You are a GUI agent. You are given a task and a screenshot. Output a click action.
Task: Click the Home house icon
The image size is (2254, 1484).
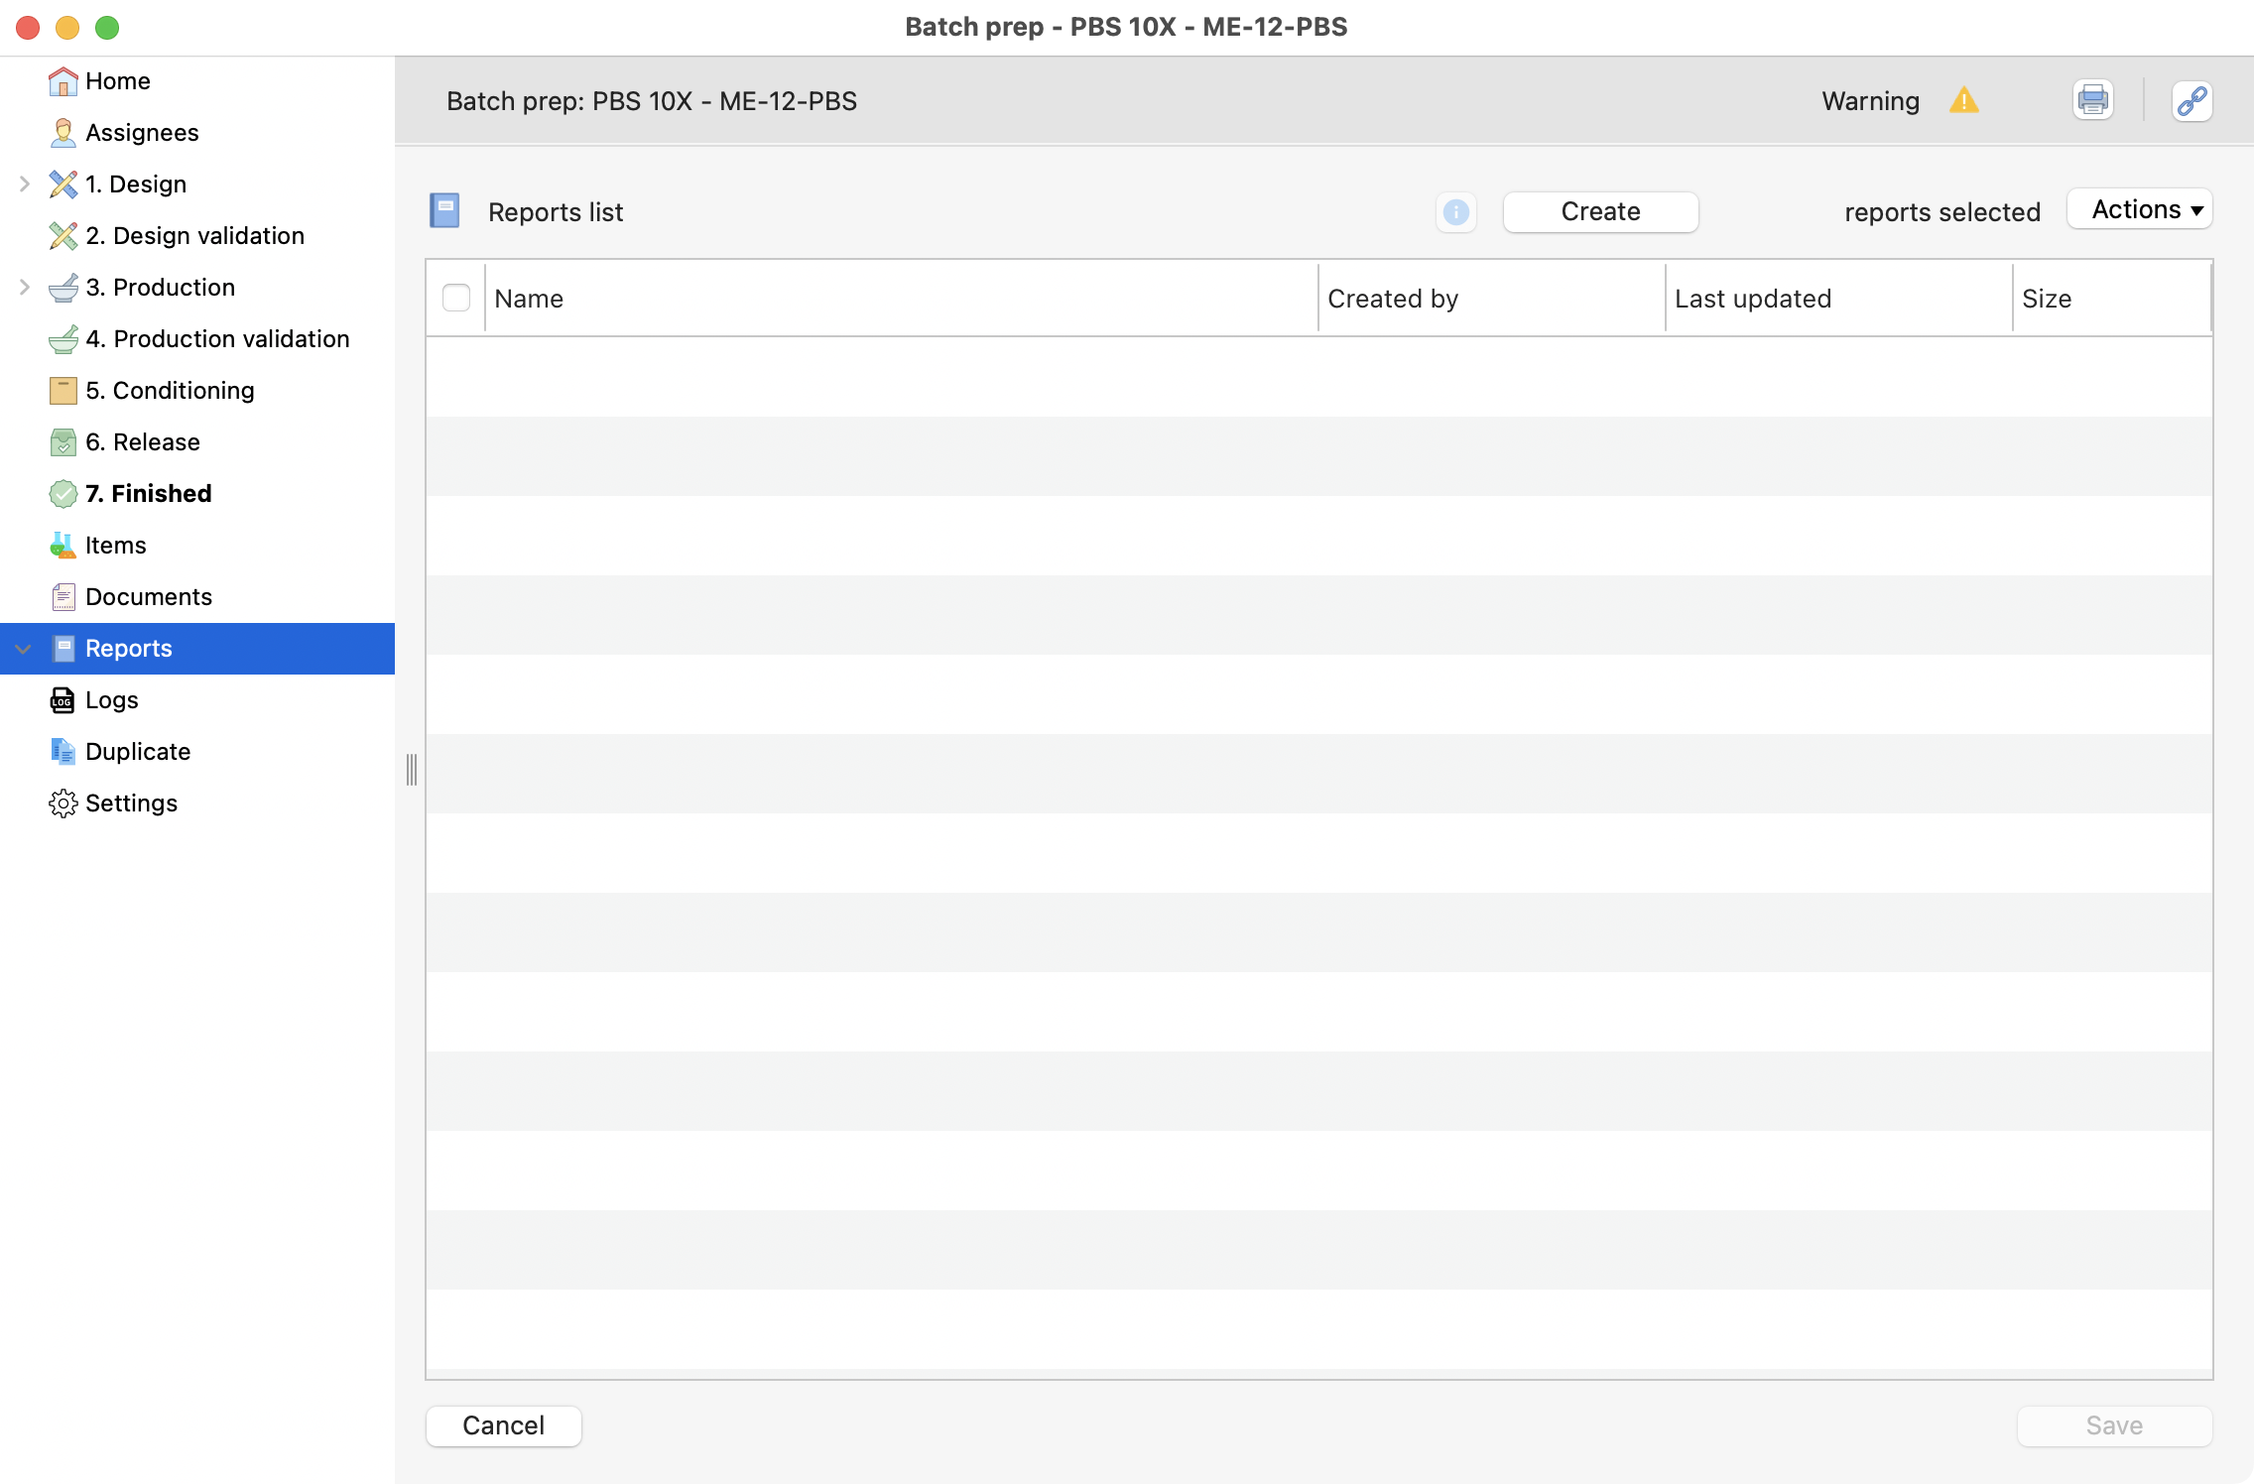pyautogui.click(x=63, y=81)
